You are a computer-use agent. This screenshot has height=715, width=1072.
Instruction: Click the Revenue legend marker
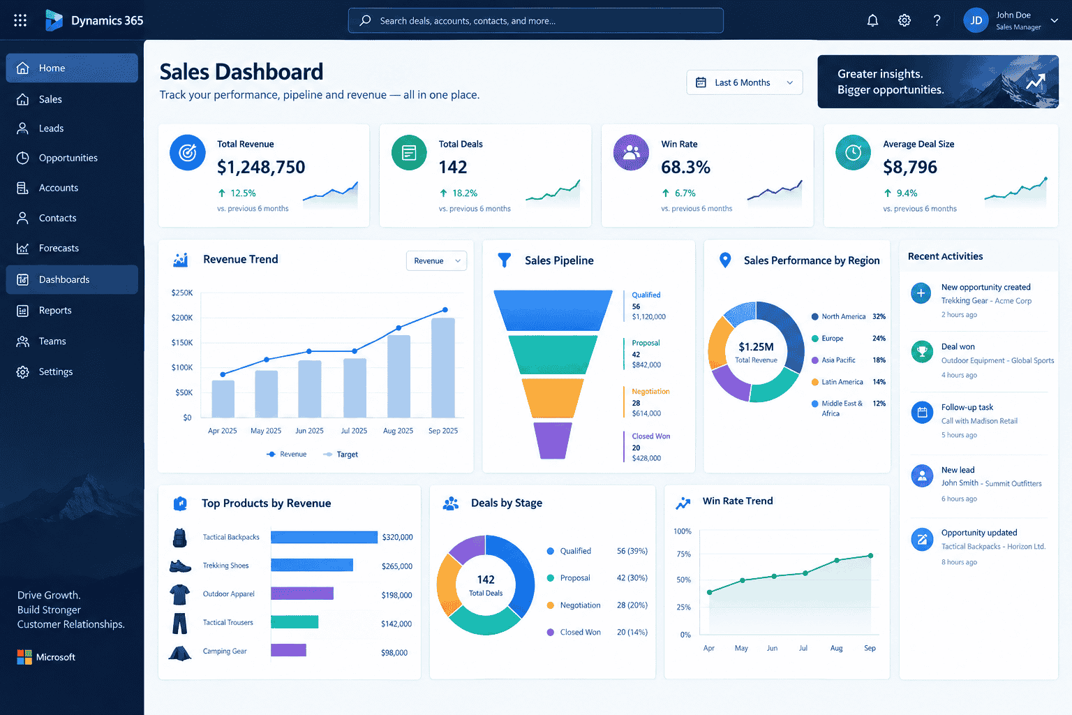tap(271, 455)
